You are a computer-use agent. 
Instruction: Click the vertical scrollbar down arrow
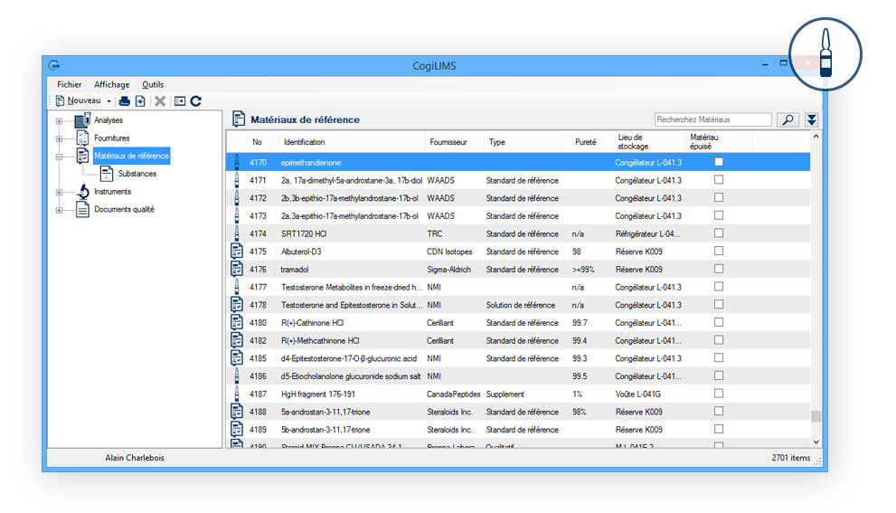[x=816, y=442]
